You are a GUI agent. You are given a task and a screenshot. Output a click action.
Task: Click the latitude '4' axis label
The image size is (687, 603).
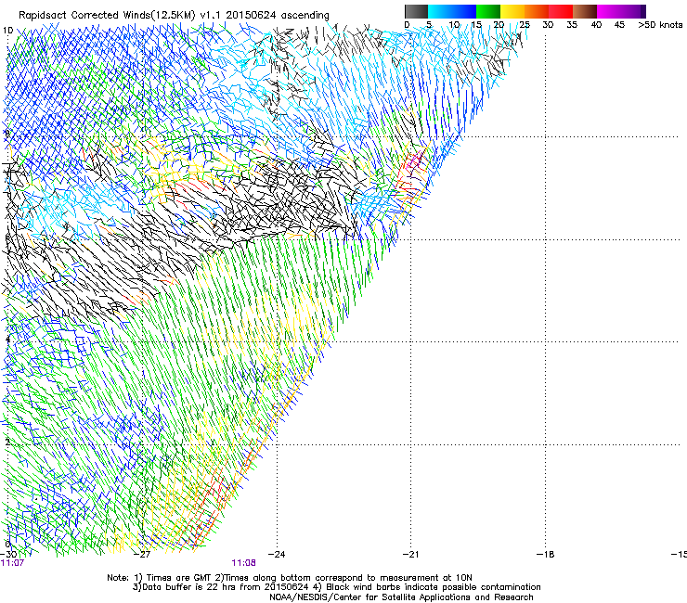(x=7, y=339)
